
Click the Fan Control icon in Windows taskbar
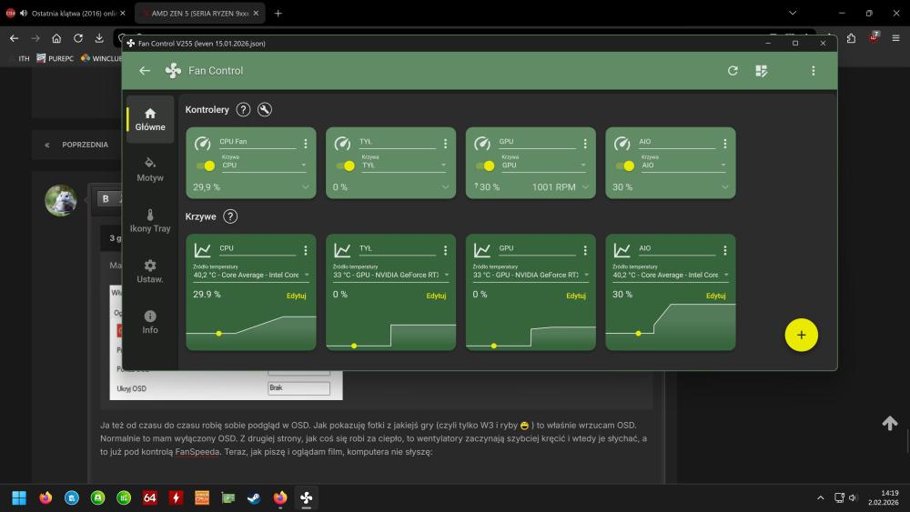coord(307,497)
